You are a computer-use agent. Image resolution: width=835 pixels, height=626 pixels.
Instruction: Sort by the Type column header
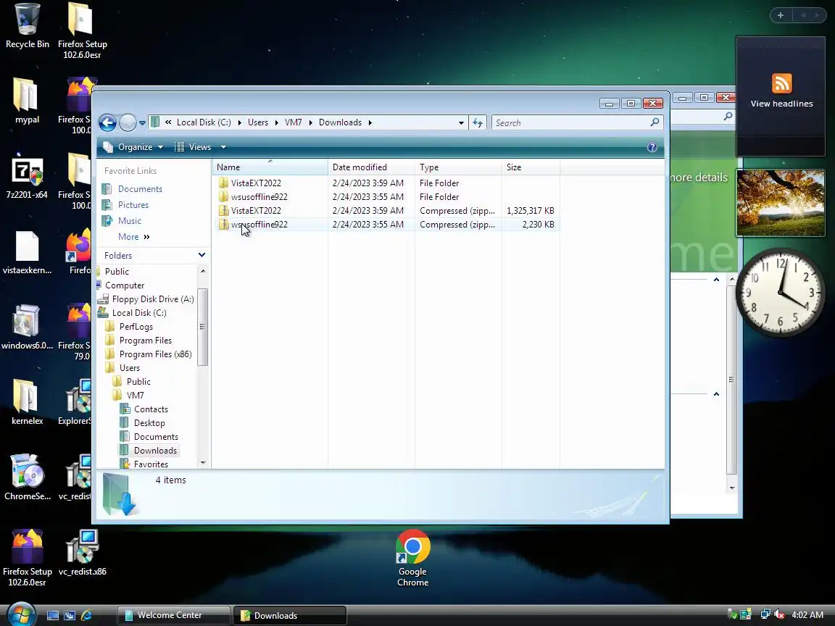tap(459, 167)
